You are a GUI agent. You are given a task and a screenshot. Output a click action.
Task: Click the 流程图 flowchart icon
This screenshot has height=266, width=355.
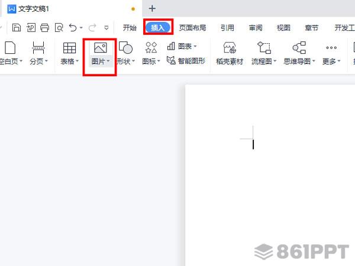(x=264, y=47)
